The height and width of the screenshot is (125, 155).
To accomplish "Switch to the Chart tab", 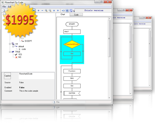I will (63, 14).
